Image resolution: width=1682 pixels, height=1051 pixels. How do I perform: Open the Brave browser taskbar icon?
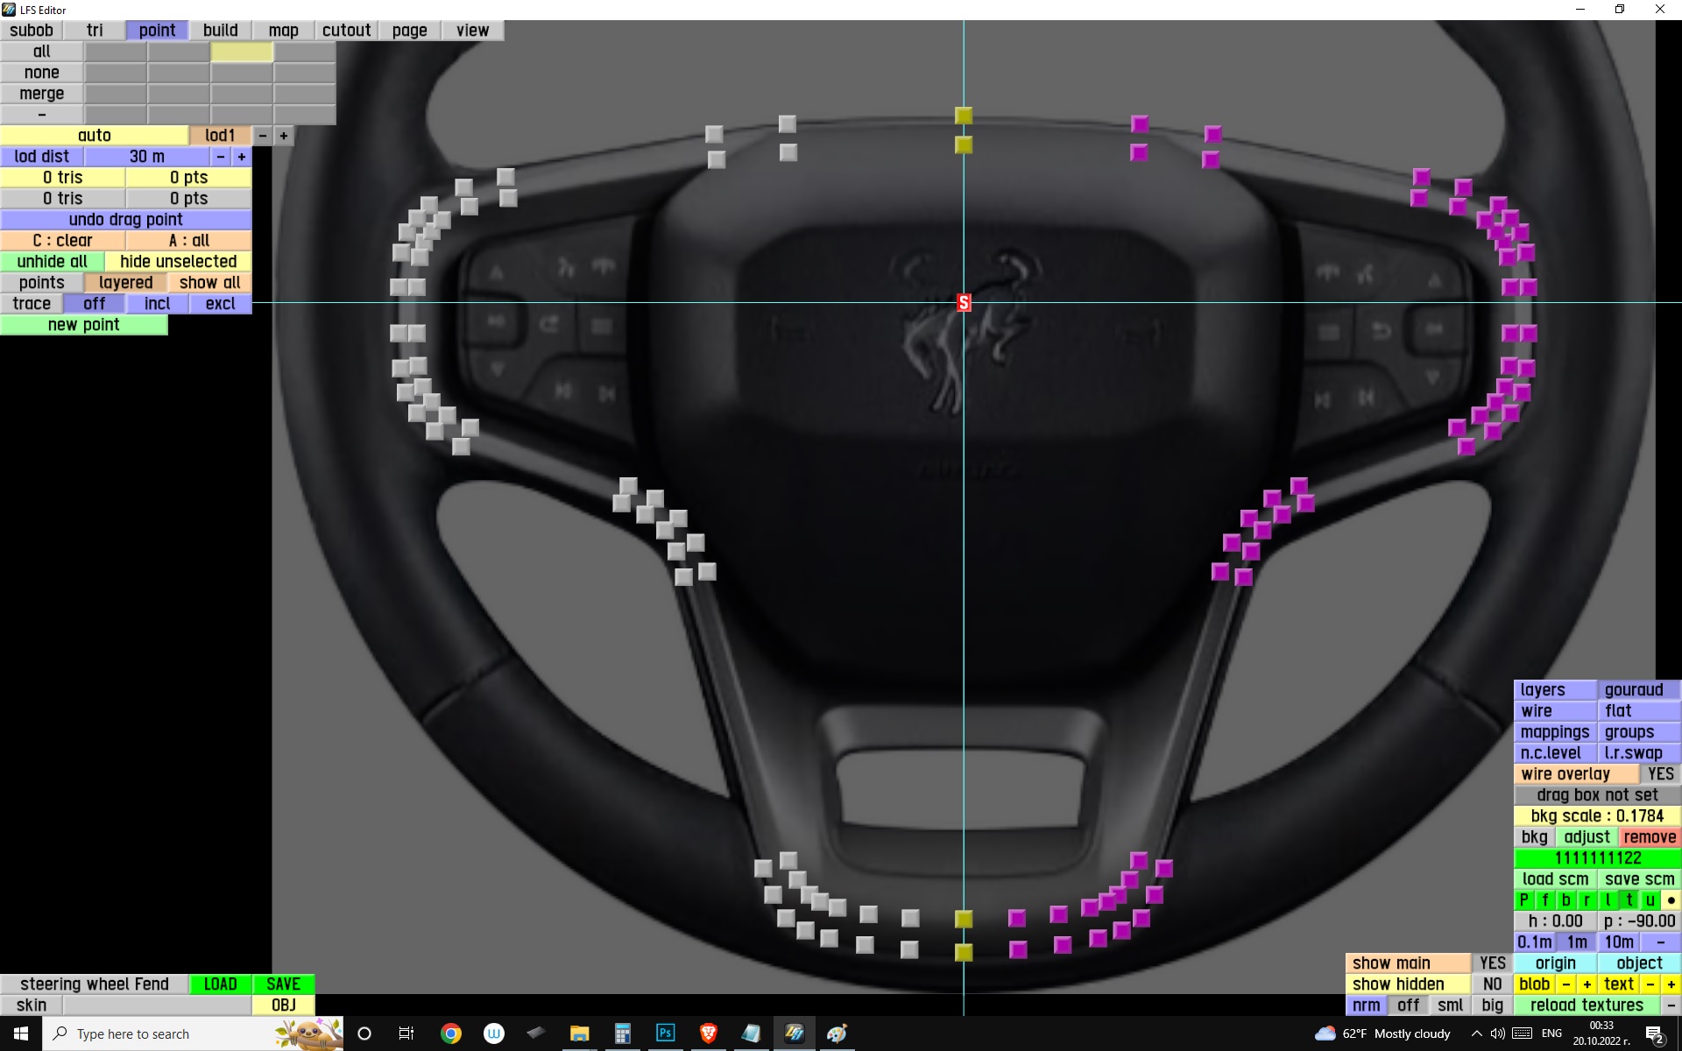709,1033
